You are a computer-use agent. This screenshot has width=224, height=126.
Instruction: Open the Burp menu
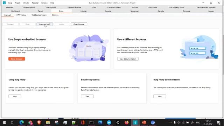coord(10,3)
